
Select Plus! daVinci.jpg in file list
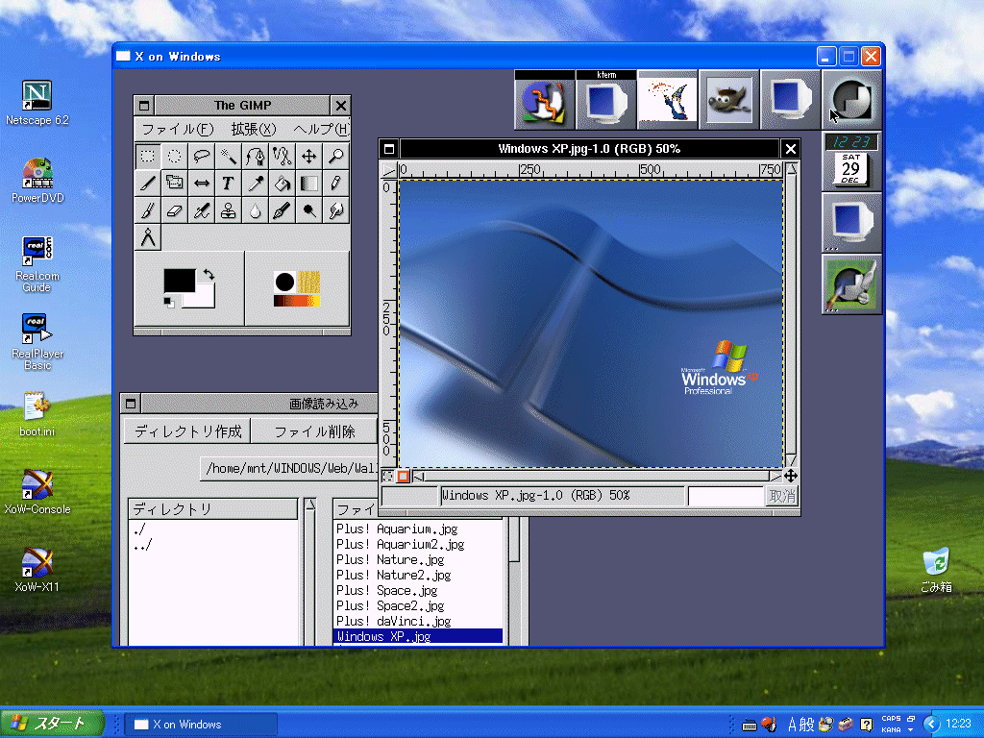point(418,622)
